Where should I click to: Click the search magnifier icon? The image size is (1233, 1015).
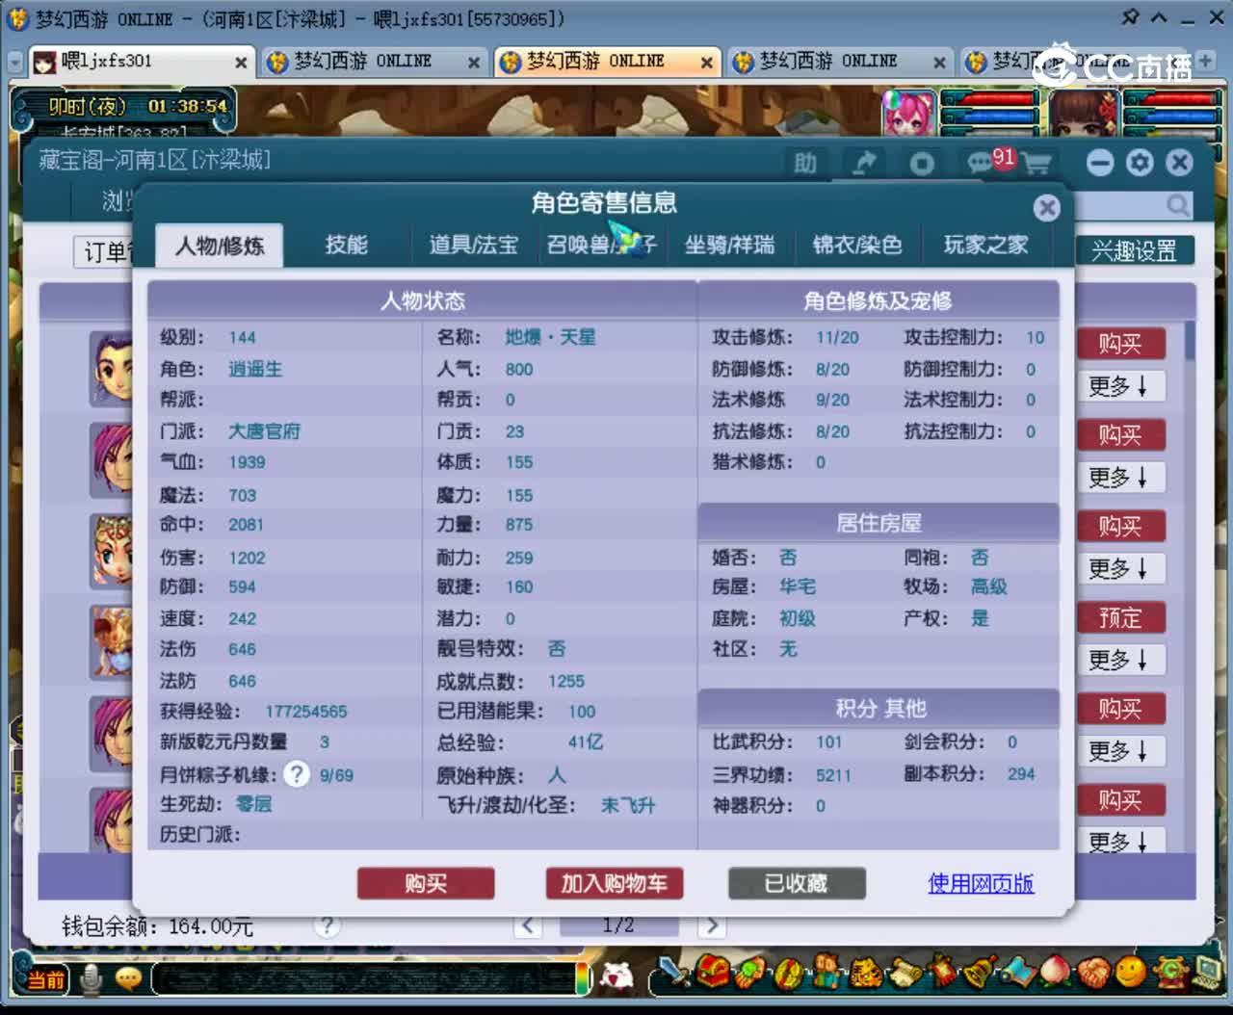click(x=1178, y=205)
